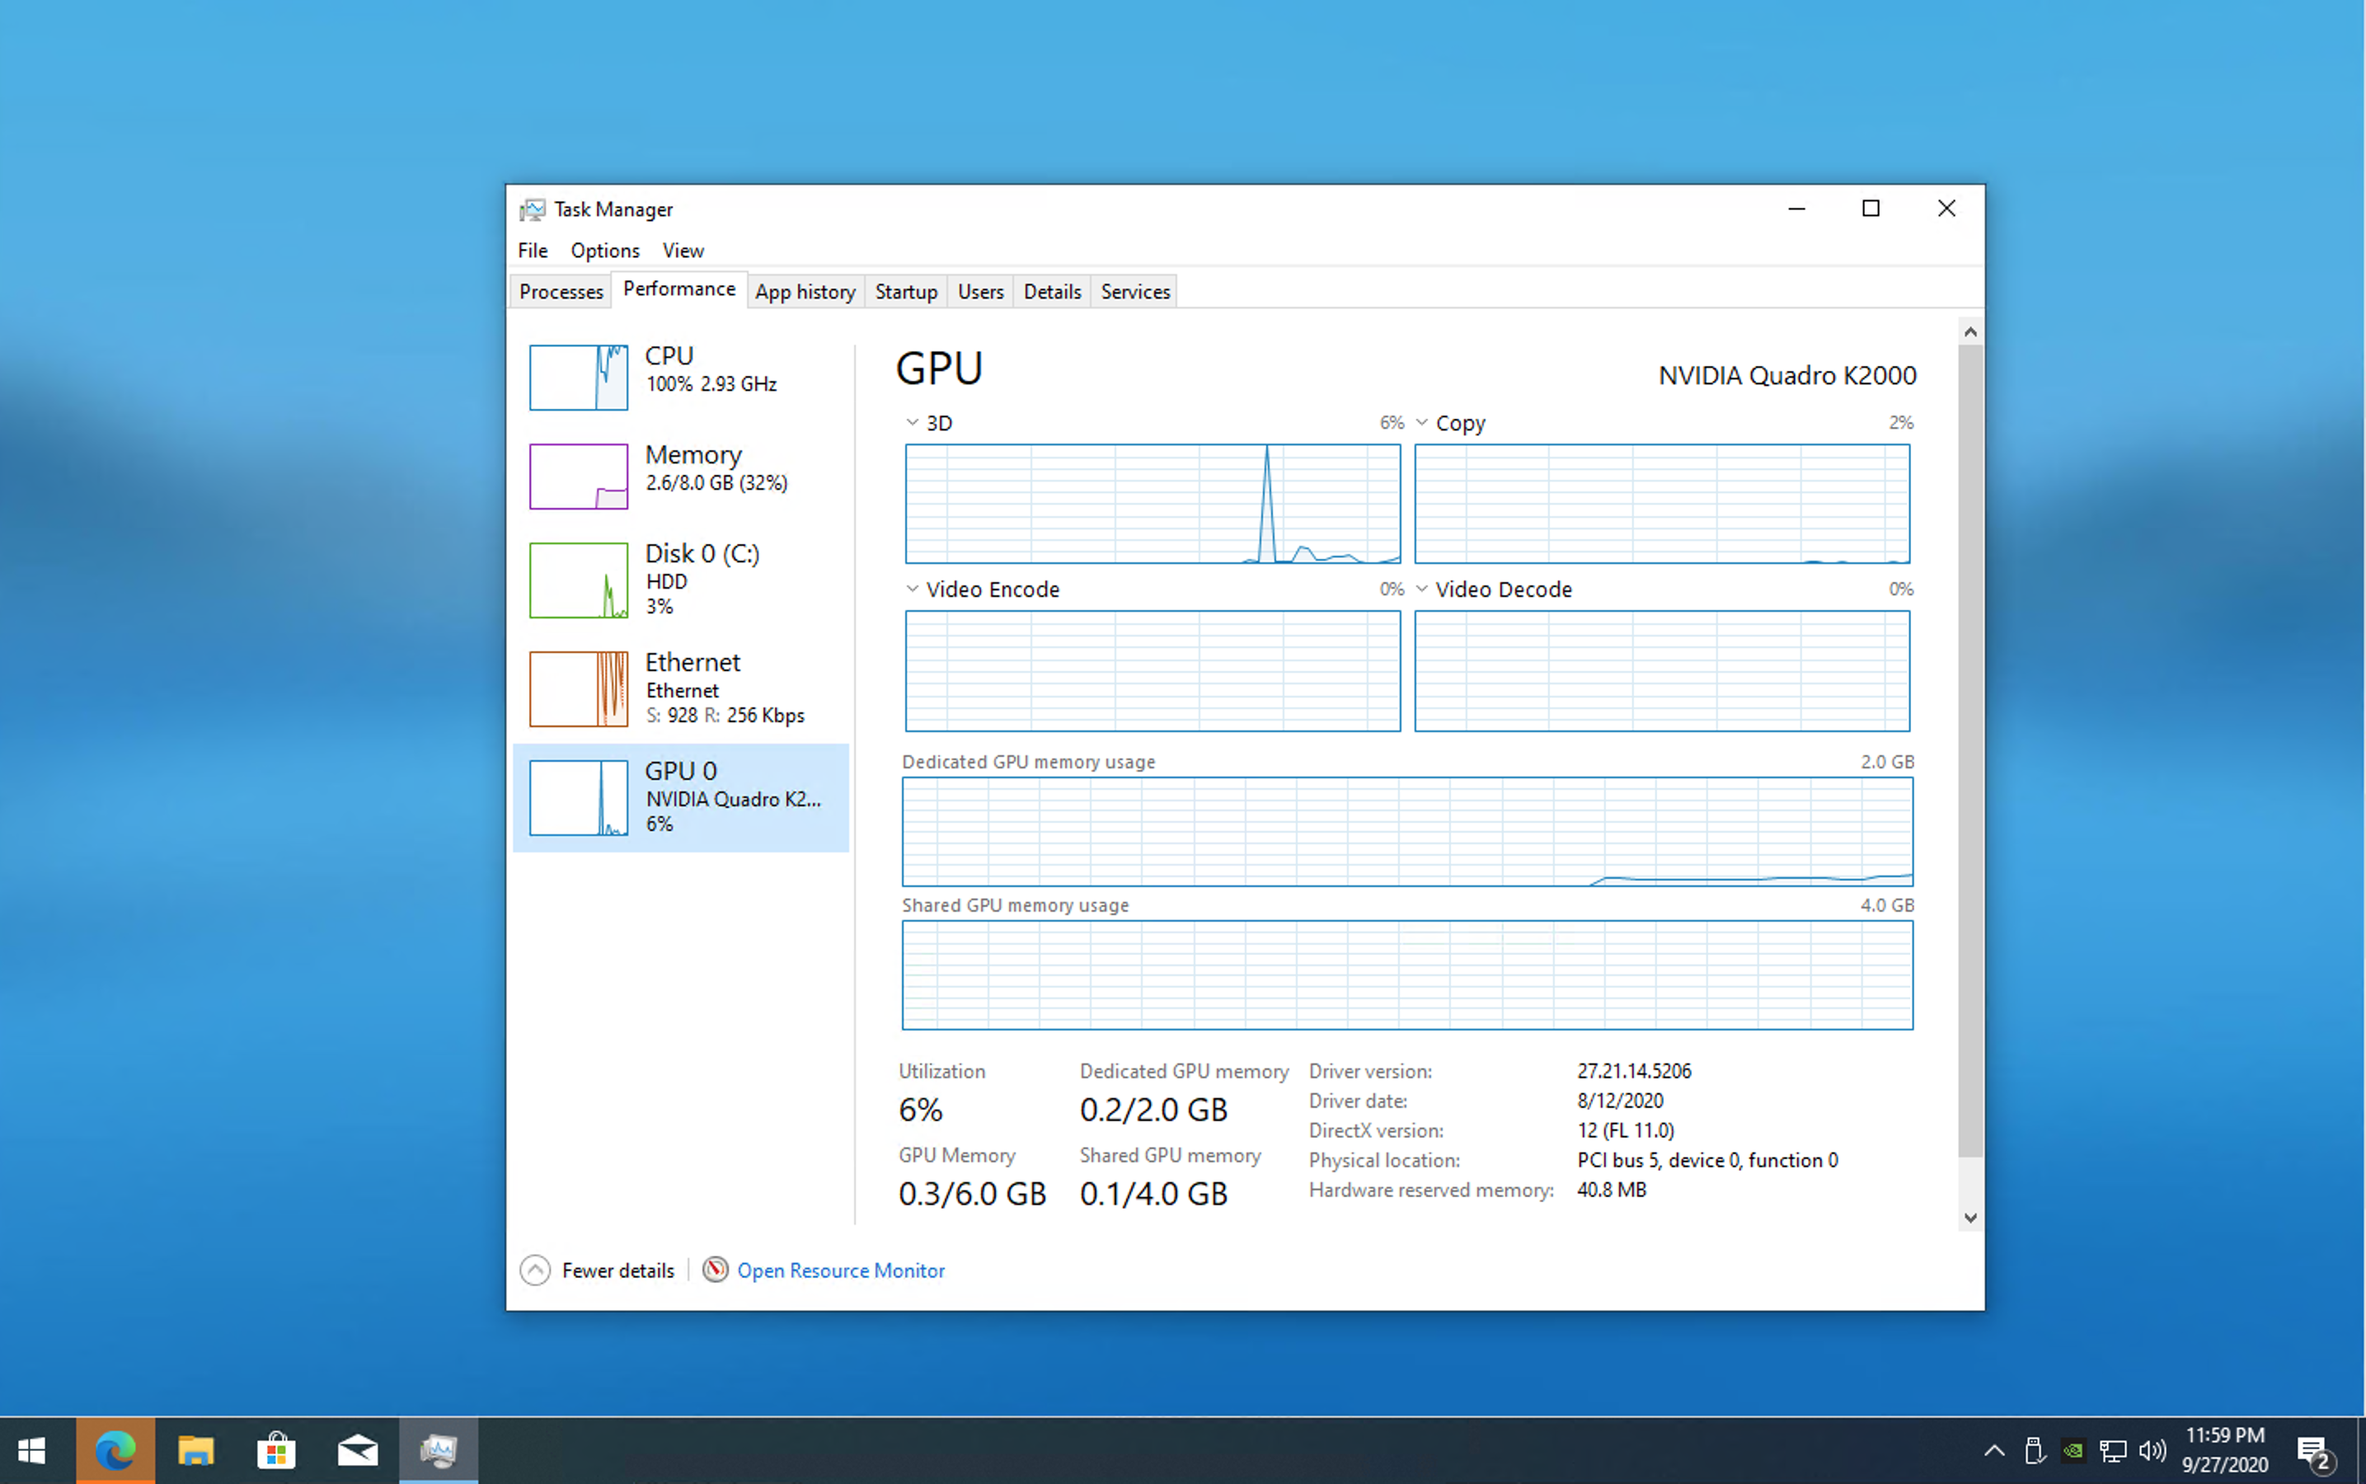Open the Options menu
The width and height of the screenshot is (2366, 1484).
(x=604, y=251)
